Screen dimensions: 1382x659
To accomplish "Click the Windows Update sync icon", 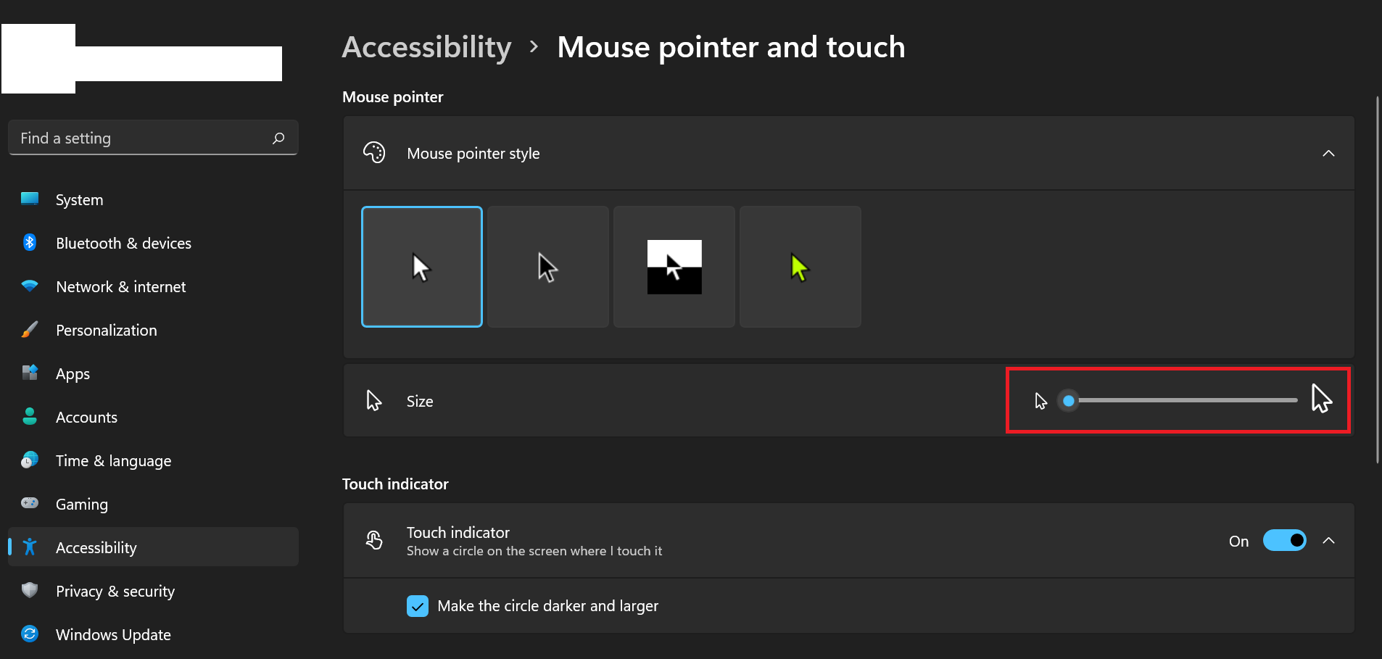I will [30, 634].
